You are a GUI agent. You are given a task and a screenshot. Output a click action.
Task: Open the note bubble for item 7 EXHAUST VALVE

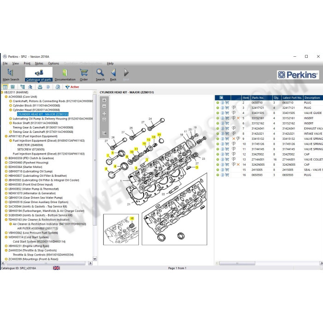tap(233, 128)
